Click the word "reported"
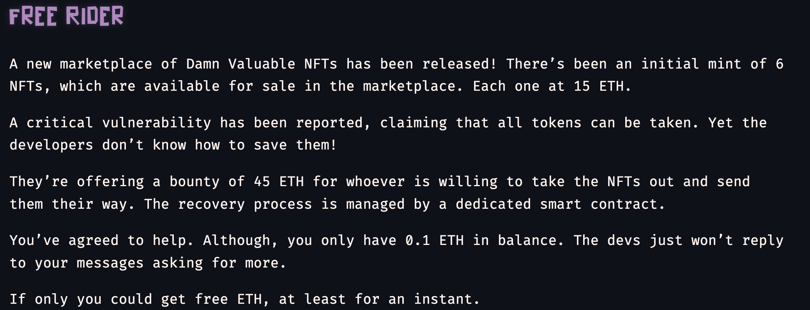Screen dimensions: 810x310 point(329,123)
